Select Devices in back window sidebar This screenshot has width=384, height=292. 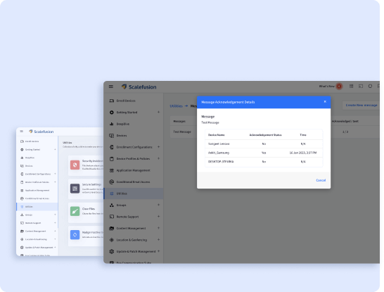coord(29,166)
